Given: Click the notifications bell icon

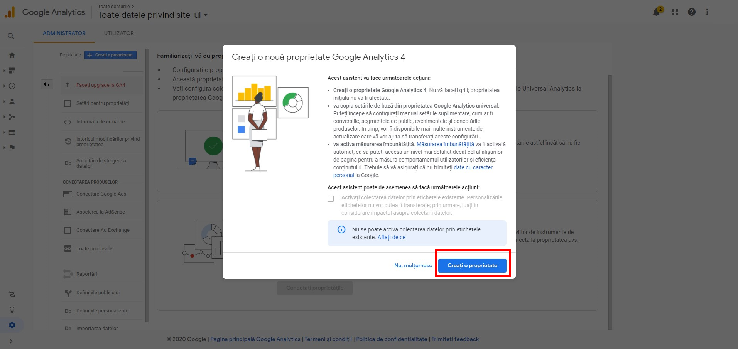Looking at the screenshot, I should (x=656, y=12).
